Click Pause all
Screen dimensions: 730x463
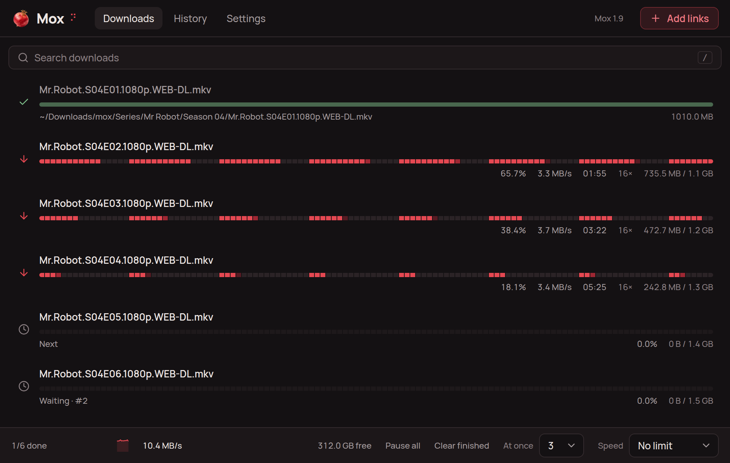(x=403, y=445)
